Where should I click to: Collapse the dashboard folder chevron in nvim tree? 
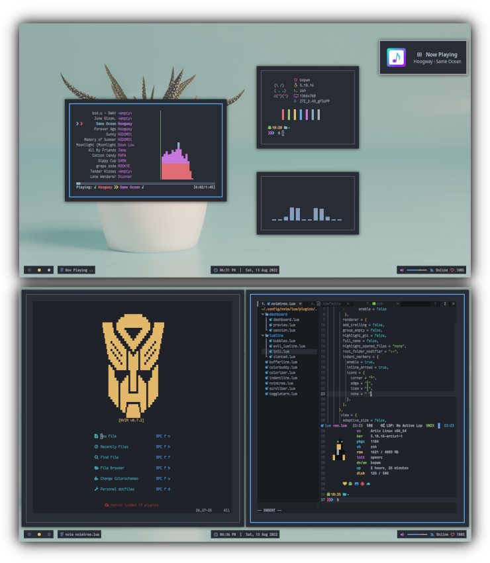[x=262, y=314]
